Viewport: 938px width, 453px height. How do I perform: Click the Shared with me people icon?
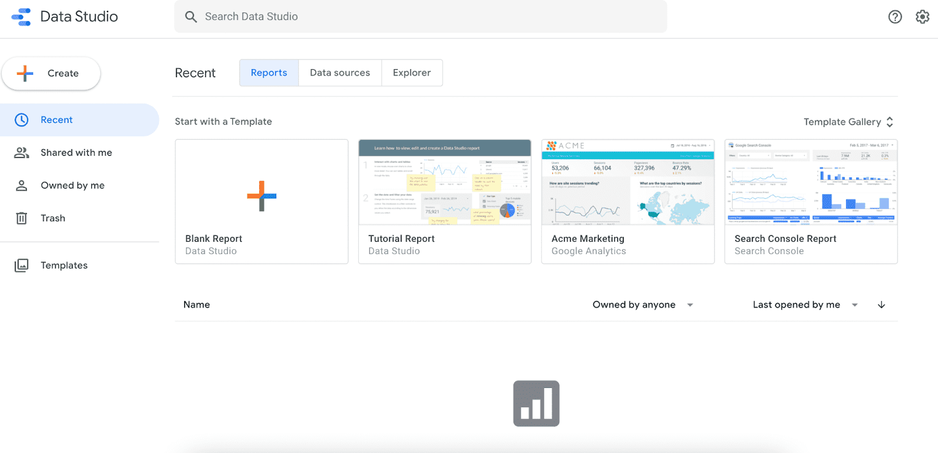22,153
